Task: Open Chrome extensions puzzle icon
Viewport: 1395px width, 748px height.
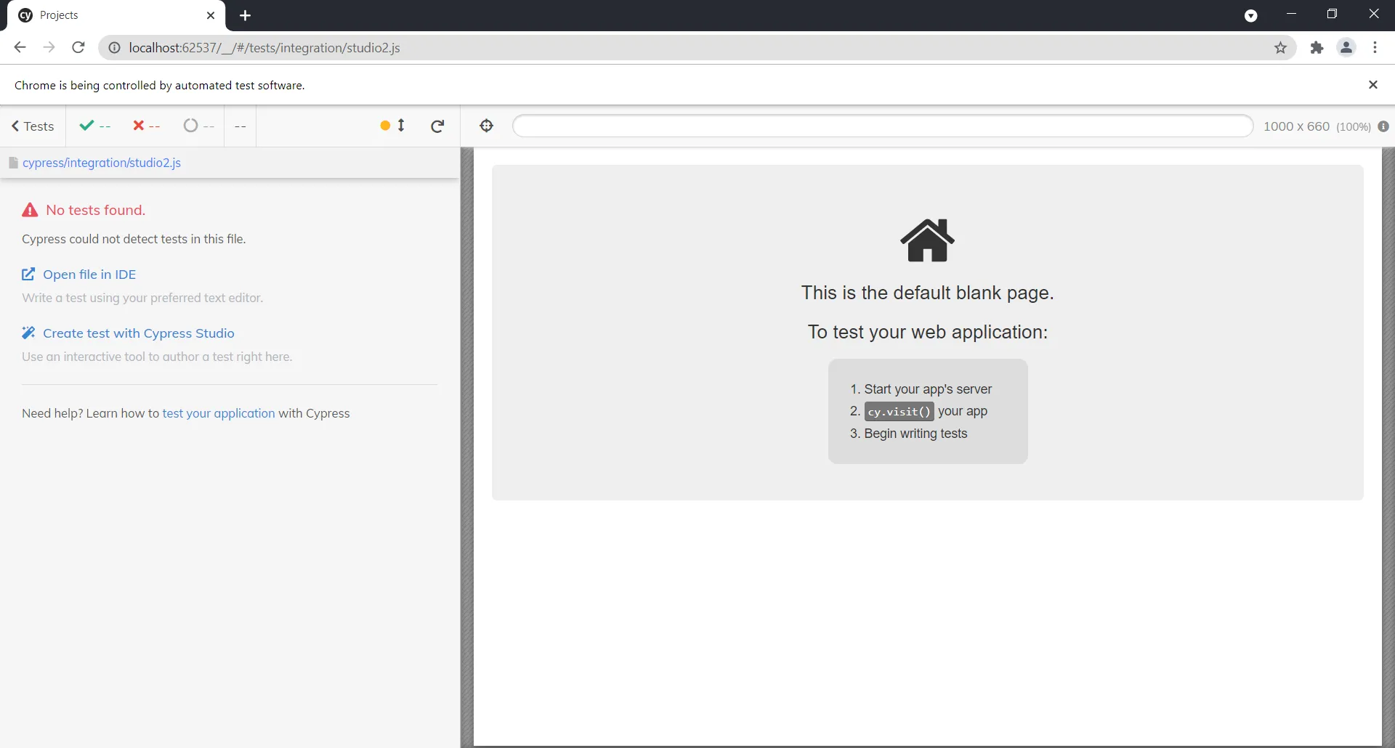Action: pos(1317,48)
